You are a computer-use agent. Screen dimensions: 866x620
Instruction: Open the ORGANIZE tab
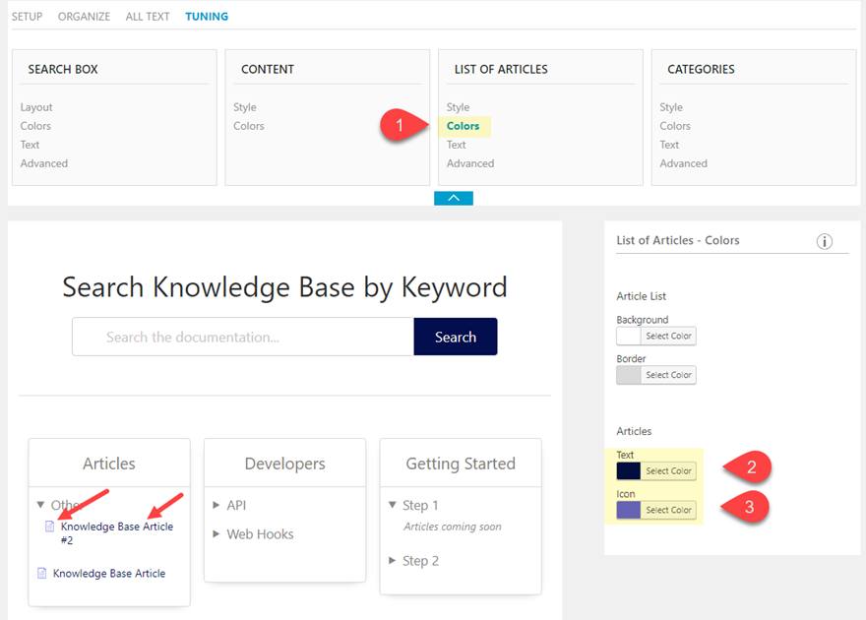pyautogui.click(x=84, y=16)
